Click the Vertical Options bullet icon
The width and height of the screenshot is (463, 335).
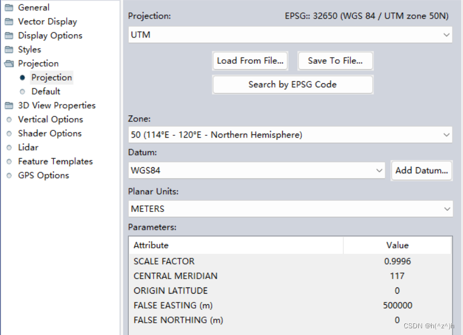coord(9,120)
